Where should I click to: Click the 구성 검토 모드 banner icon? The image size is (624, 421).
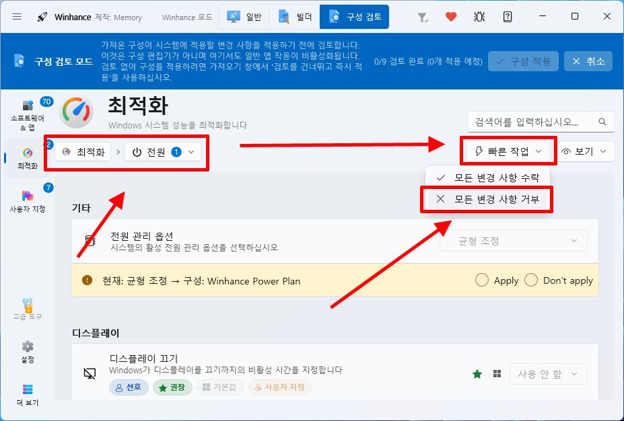(x=19, y=61)
